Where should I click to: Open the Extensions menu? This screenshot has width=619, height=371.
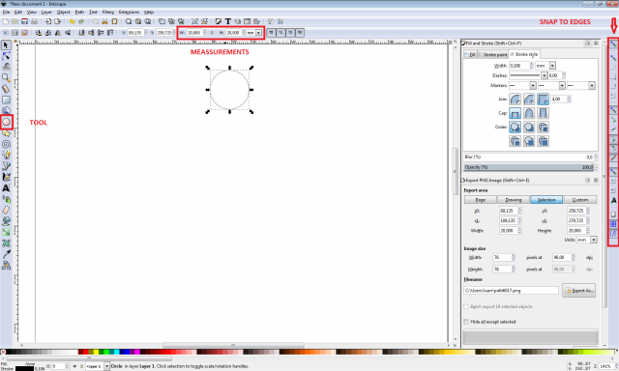129,13
